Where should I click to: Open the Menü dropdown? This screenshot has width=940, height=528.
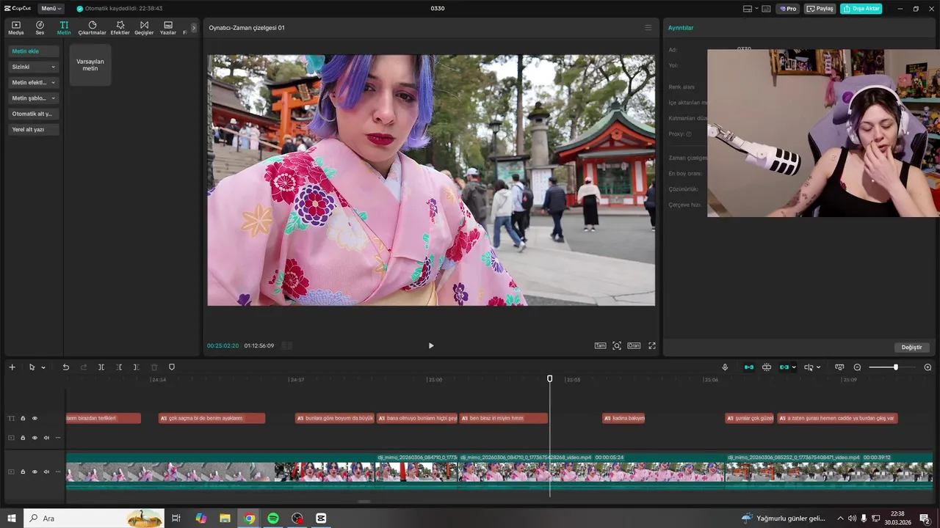click(x=51, y=9)
